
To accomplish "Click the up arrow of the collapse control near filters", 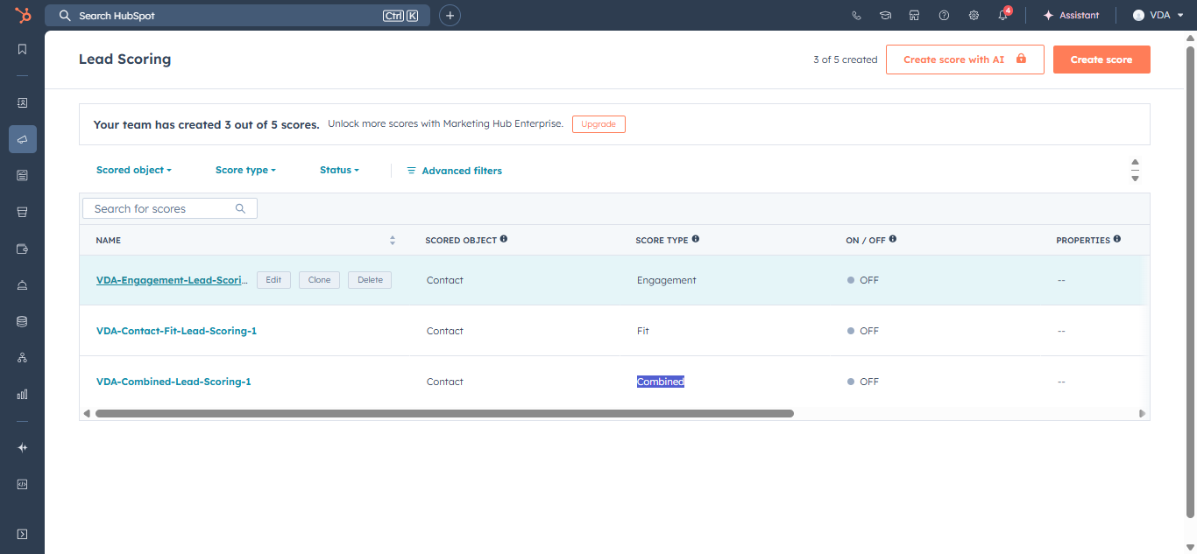I will click(1135, 162).
